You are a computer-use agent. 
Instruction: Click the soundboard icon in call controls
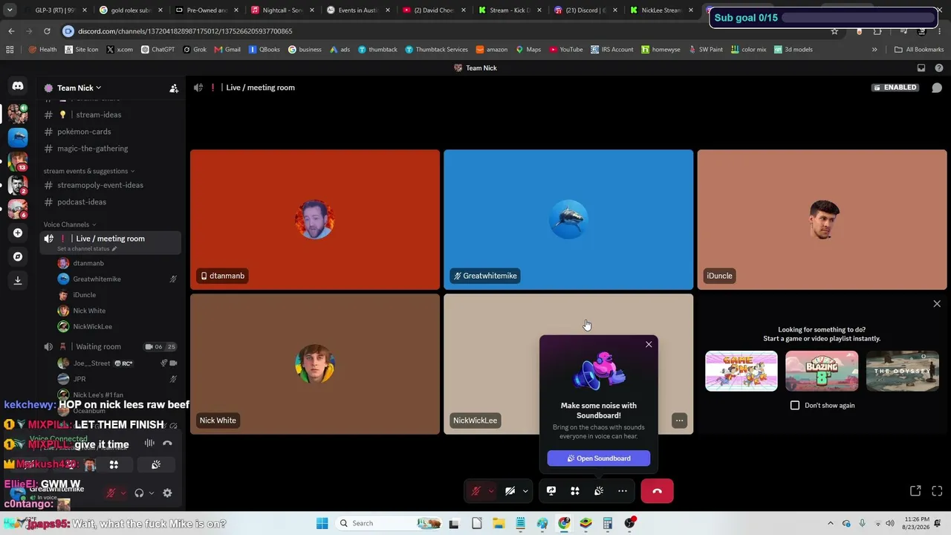(x=599, y=491)
